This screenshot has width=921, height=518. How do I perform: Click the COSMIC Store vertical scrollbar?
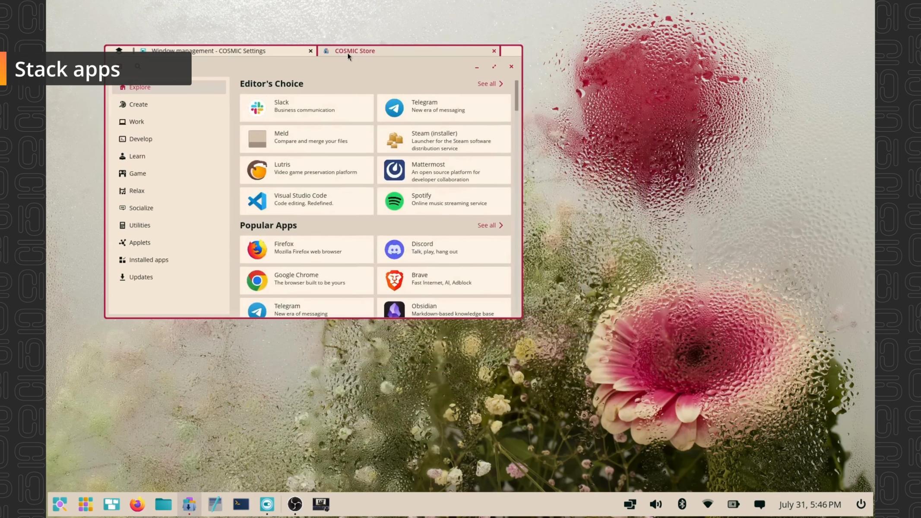tap(516, 95)
